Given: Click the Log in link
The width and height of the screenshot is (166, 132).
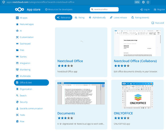Looking at the screenshot, I should pos(145,10).
